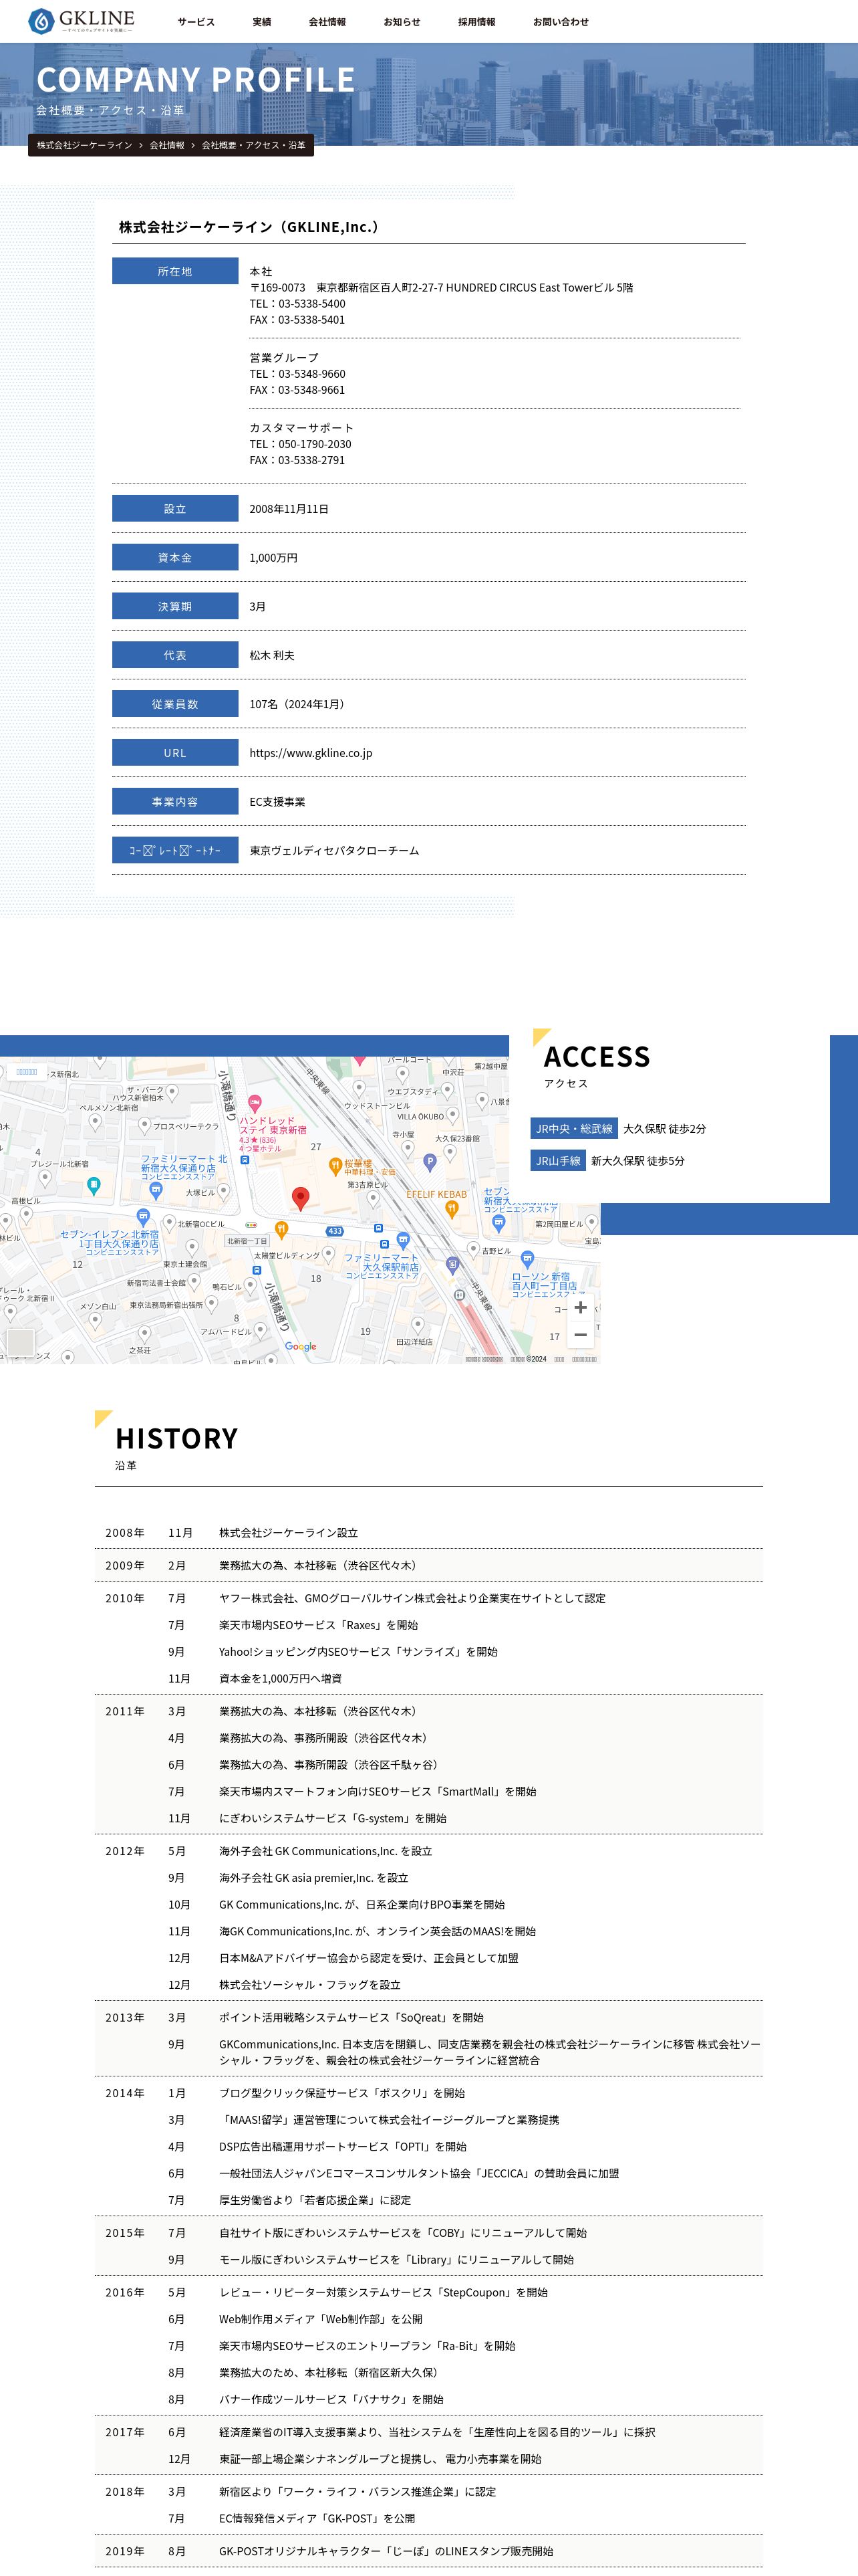This screenshot has height=2576, width=858.
Task: Click にぎわいシステムサービス「G-system」を開始 entry
Action: tap(333, 1818)
